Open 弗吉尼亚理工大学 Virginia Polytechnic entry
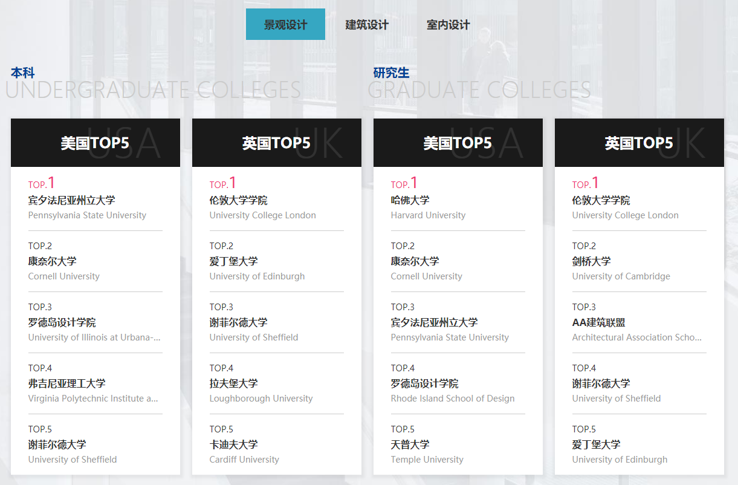This screenshot has width=738, height=485. 95,383
